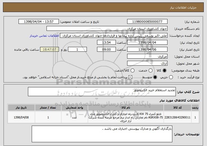Click the ساعت باقی مانده label
The height and width of the screenshot is (146, 207).
pyautogui.click(x=27, y=50)
